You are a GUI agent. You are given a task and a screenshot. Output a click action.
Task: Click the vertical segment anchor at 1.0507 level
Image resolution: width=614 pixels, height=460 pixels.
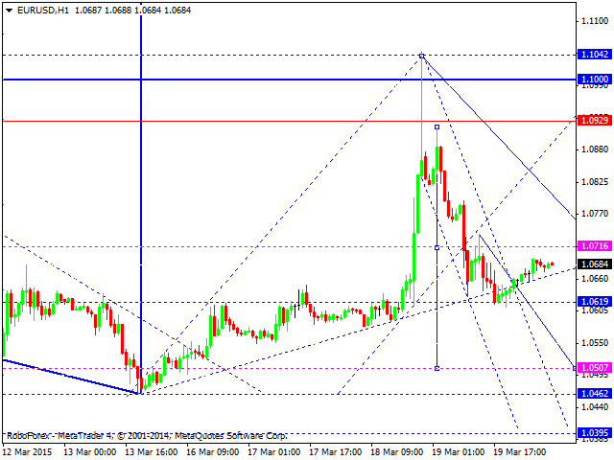click(437, 368)
